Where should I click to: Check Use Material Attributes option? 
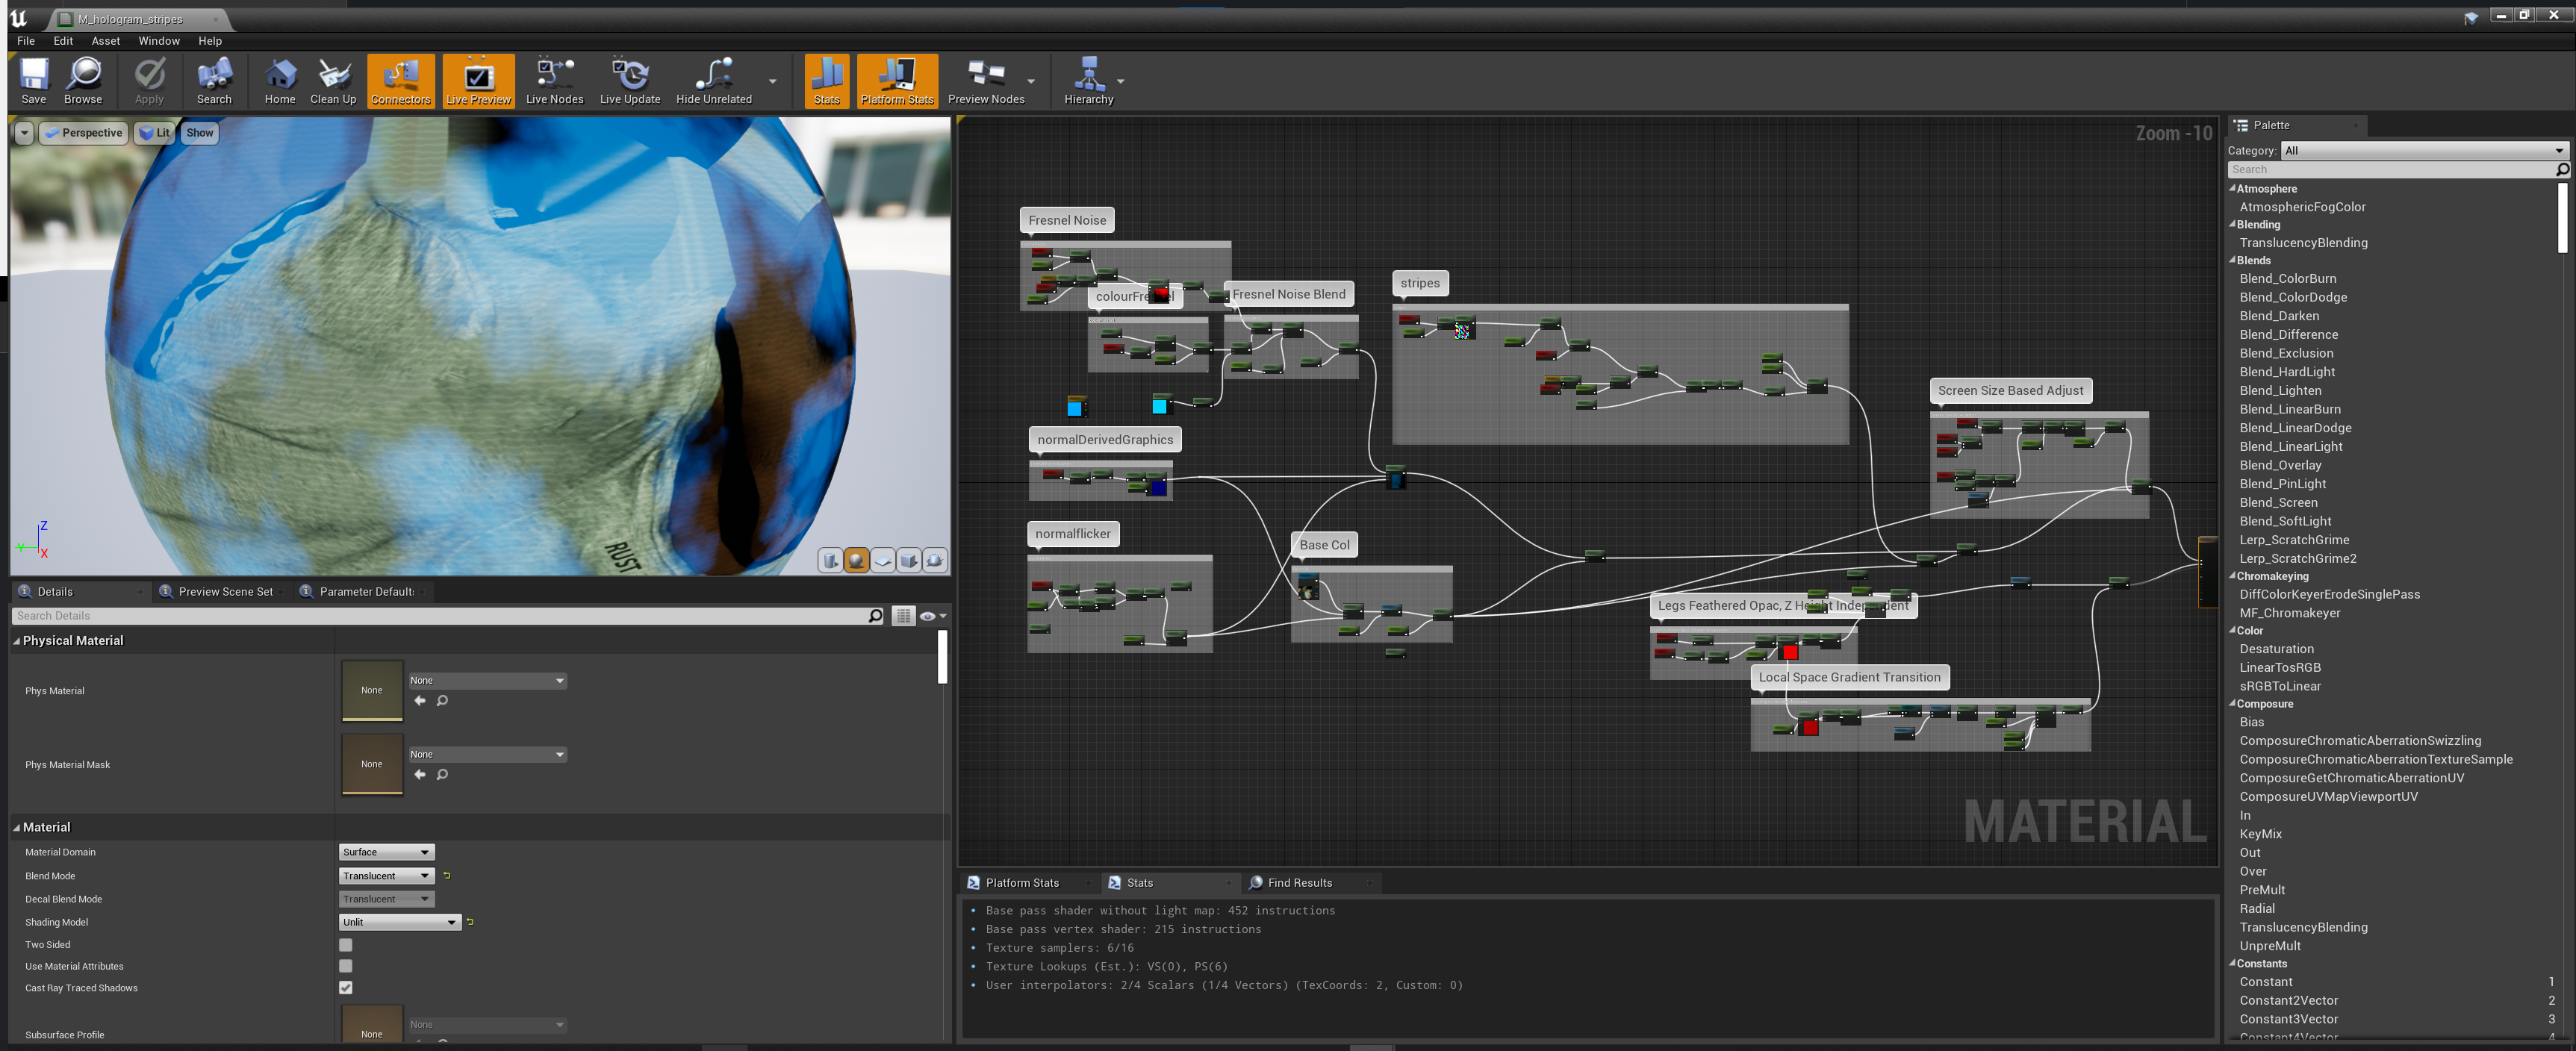(346, 966)
